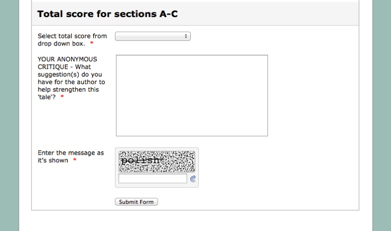Screen dimensions: 391x231
Task: Focus the captcha message input field
Action: click(x=153, y=179)
